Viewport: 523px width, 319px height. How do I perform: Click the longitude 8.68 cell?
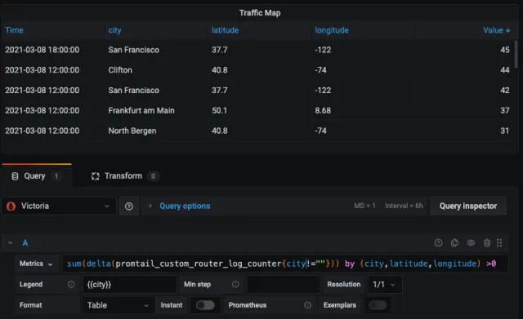[323, 111]
